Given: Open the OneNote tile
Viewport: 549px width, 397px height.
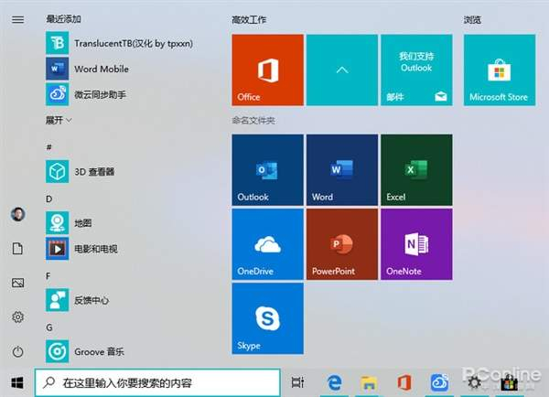Looking at the screenshot, I should click(416, 244).
